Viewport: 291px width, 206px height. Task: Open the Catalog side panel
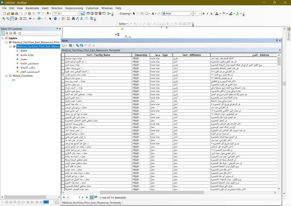[x=289, y=34]
